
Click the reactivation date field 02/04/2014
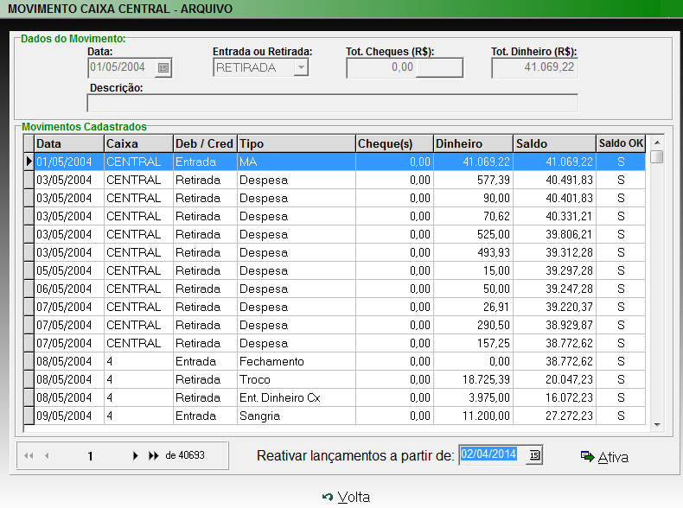[x=493, y=455]
